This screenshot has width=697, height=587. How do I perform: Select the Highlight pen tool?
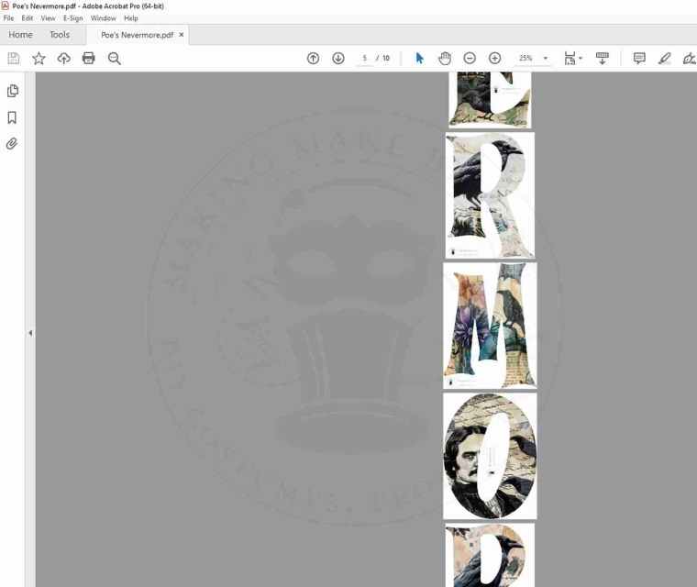[665, 59]
